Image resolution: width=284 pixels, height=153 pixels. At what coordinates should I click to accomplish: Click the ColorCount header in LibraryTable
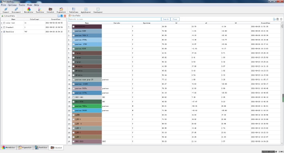(34, 19)
